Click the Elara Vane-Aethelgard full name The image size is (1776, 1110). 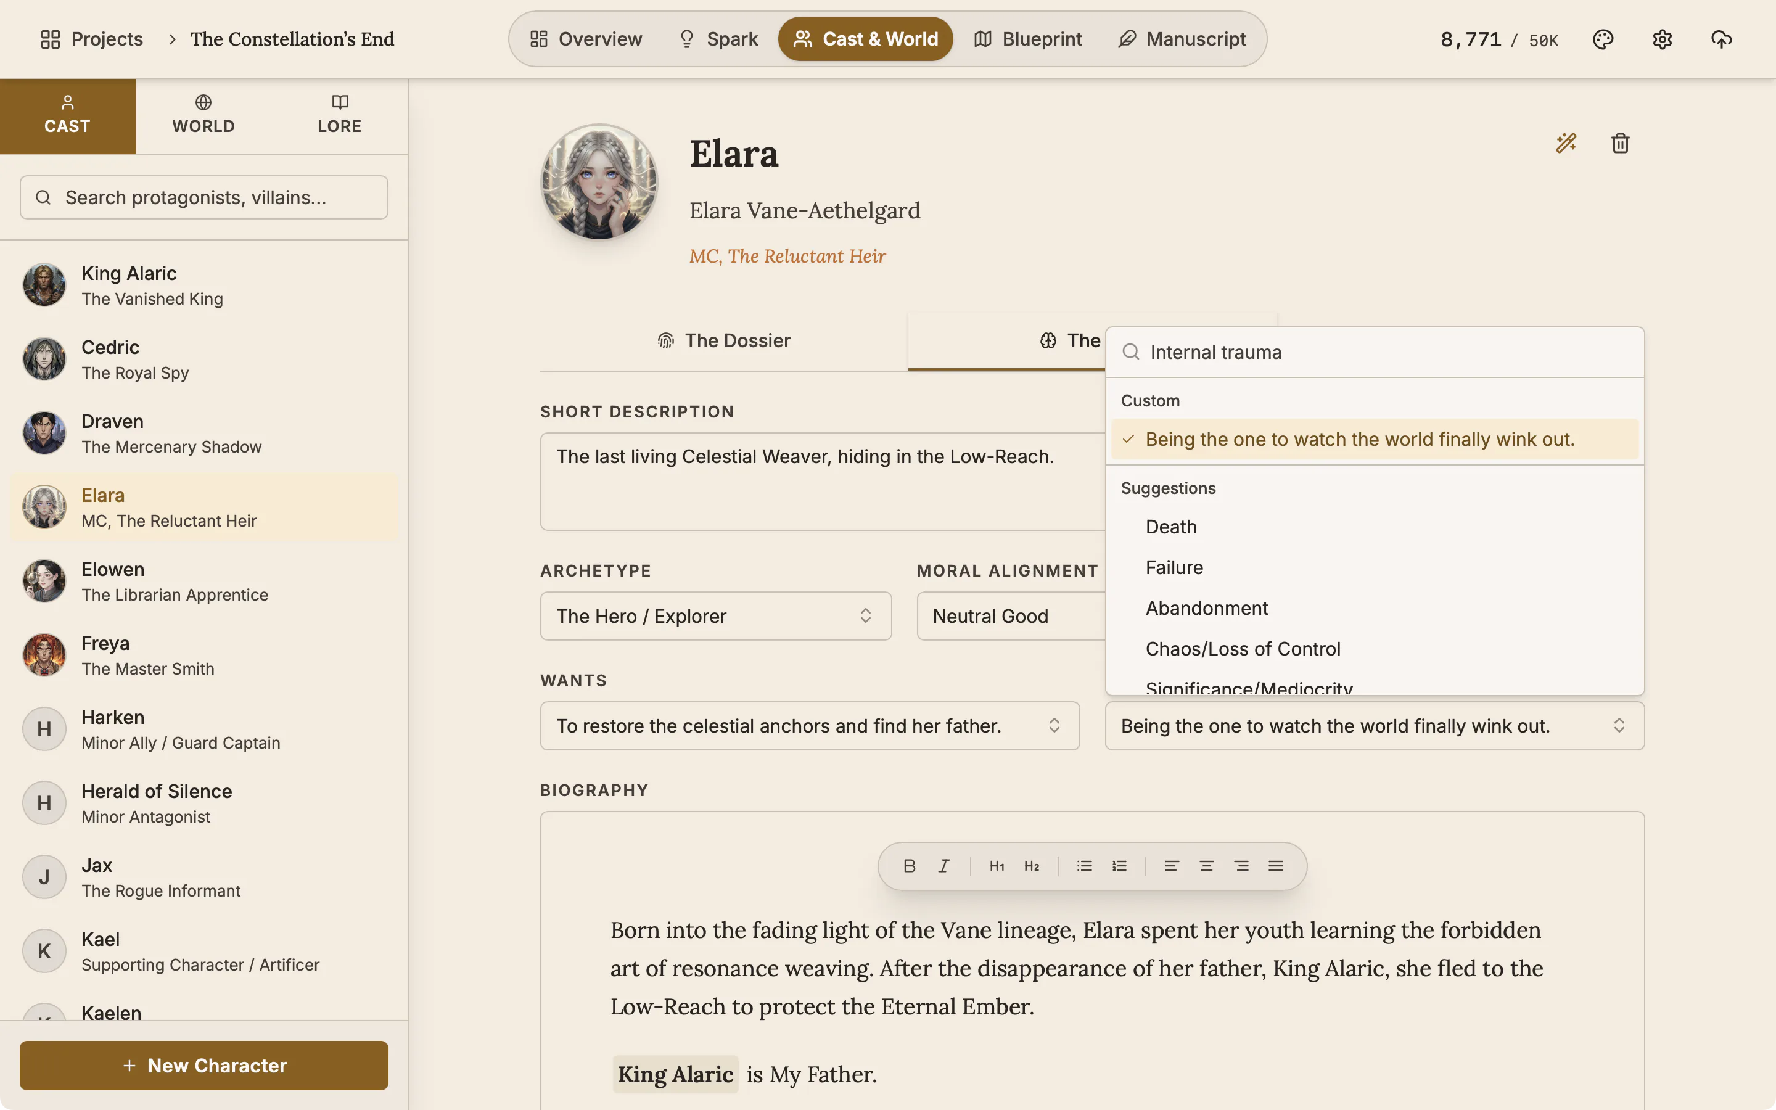(804, 211)
